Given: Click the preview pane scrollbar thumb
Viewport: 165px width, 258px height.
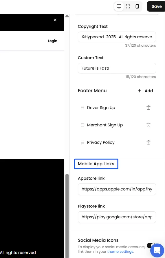Looking at the screenshot, I should [67, 216].
